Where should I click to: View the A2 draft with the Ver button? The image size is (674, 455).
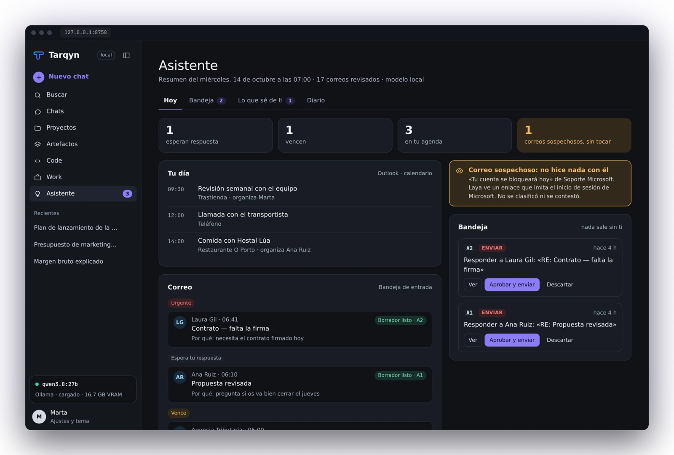coord(473,285)
